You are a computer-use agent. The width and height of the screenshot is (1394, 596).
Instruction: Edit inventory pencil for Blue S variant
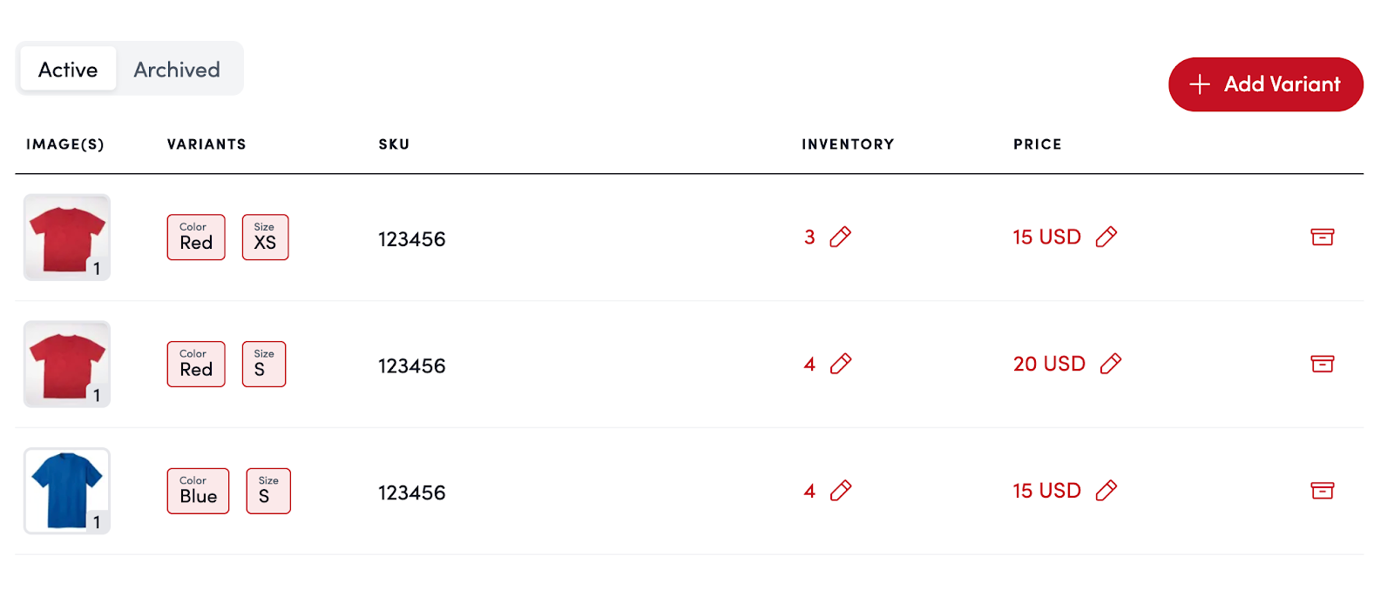coord(841,491)
